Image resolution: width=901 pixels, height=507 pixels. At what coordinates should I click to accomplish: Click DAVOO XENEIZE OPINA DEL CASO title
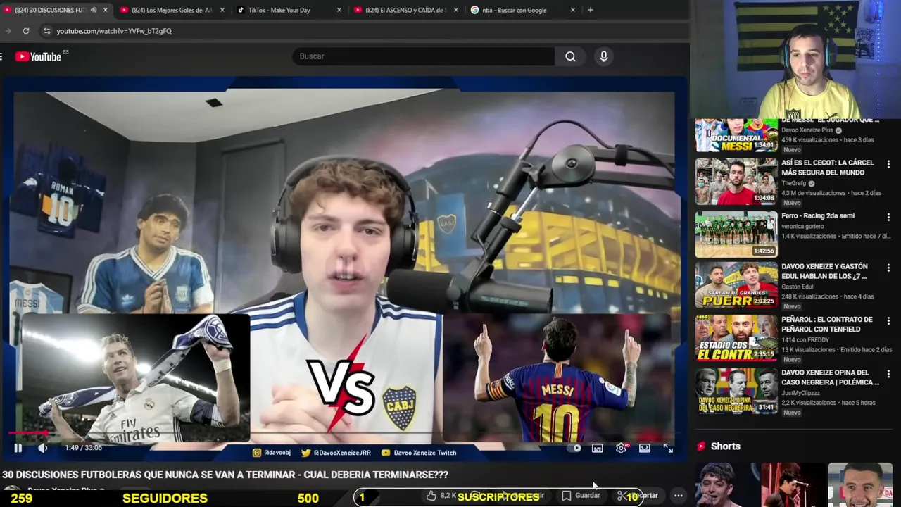[830, 377]
